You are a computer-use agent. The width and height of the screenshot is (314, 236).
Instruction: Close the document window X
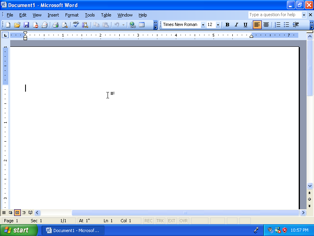click(310, 15)
